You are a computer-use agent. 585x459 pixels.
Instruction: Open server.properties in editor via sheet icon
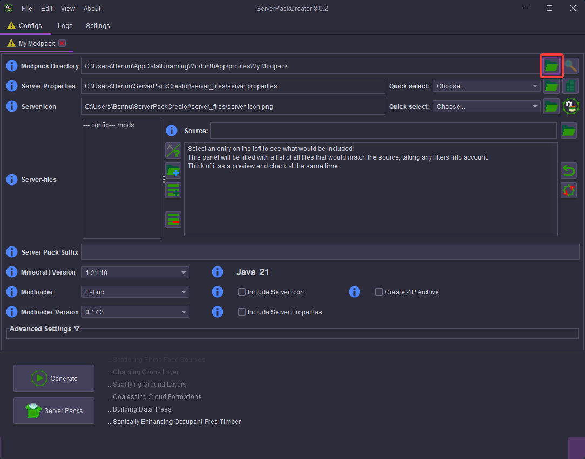[570, 86]
